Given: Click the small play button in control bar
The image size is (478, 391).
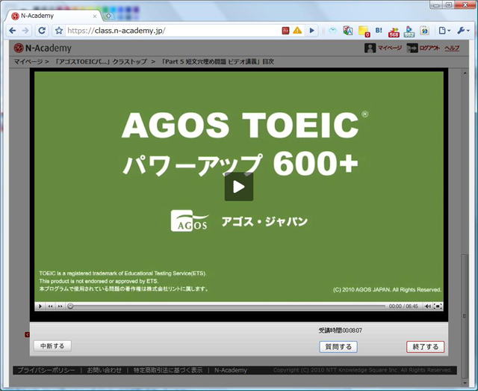Looking at the screenshot, I should coord(40,306).
